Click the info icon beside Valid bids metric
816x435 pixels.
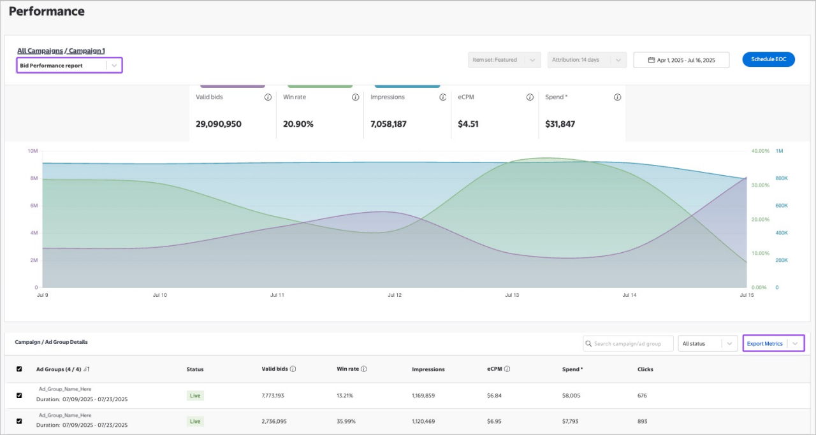coord(268,97)
